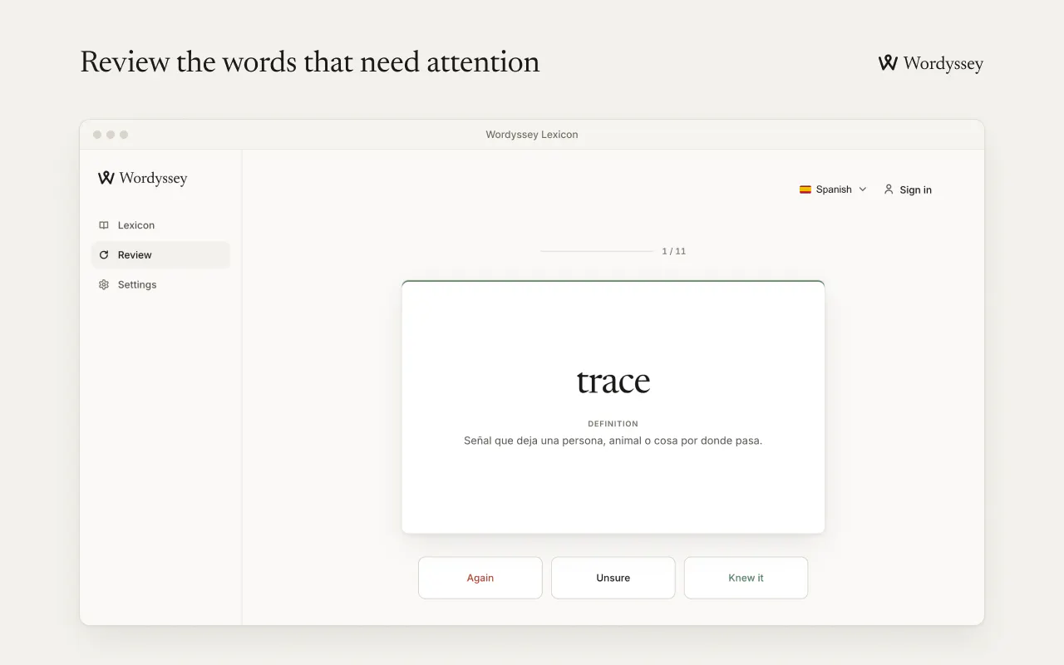
Task: Mark the word as Again
Action: point(480,578)
